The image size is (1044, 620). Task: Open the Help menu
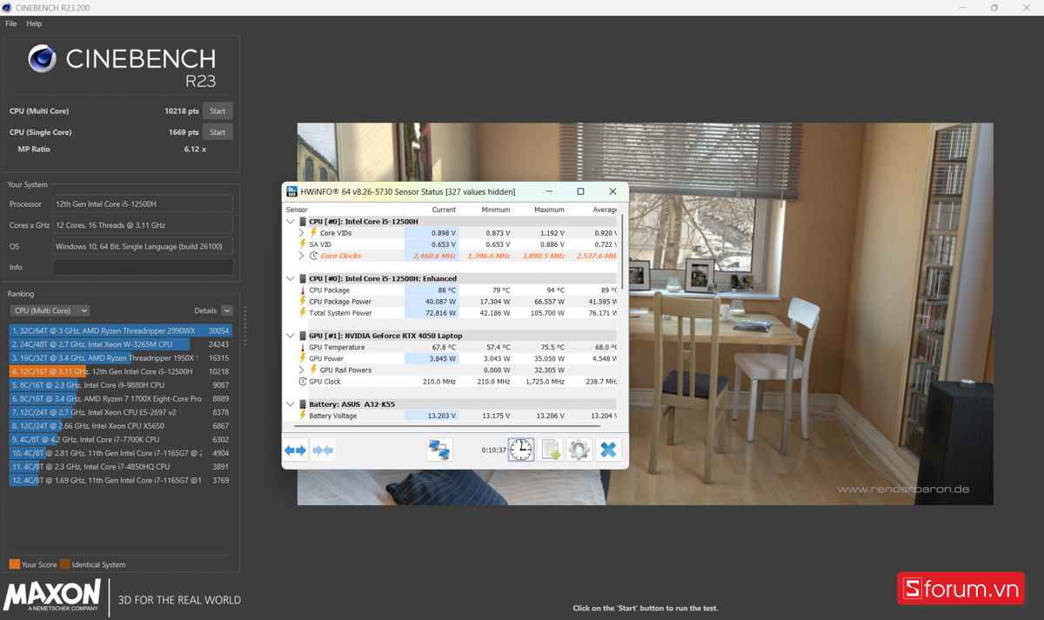(x=34, y=23)
